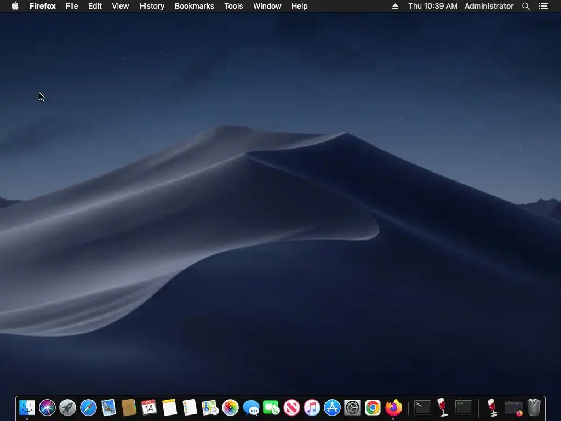Open Launchpad rocket icon
The width and height of the screenshot is (561, 421).
[x=67, y=407]
